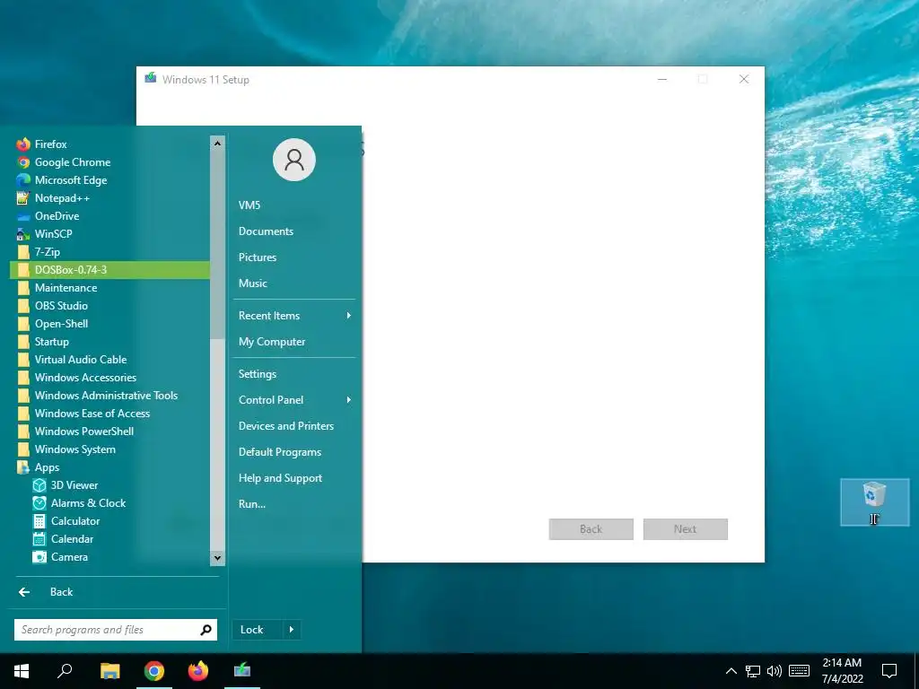Expand the 7-Zip folder
Image resolution: width=919 pixels, height=689 pixels.
109,252
